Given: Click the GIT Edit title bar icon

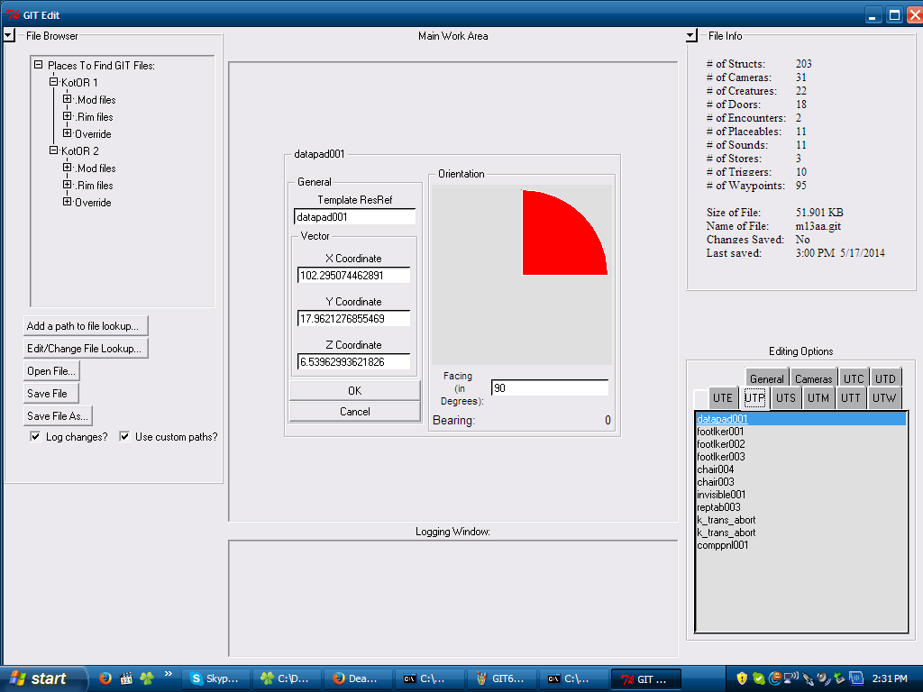Looking at the screenshot, I should 13,14.
